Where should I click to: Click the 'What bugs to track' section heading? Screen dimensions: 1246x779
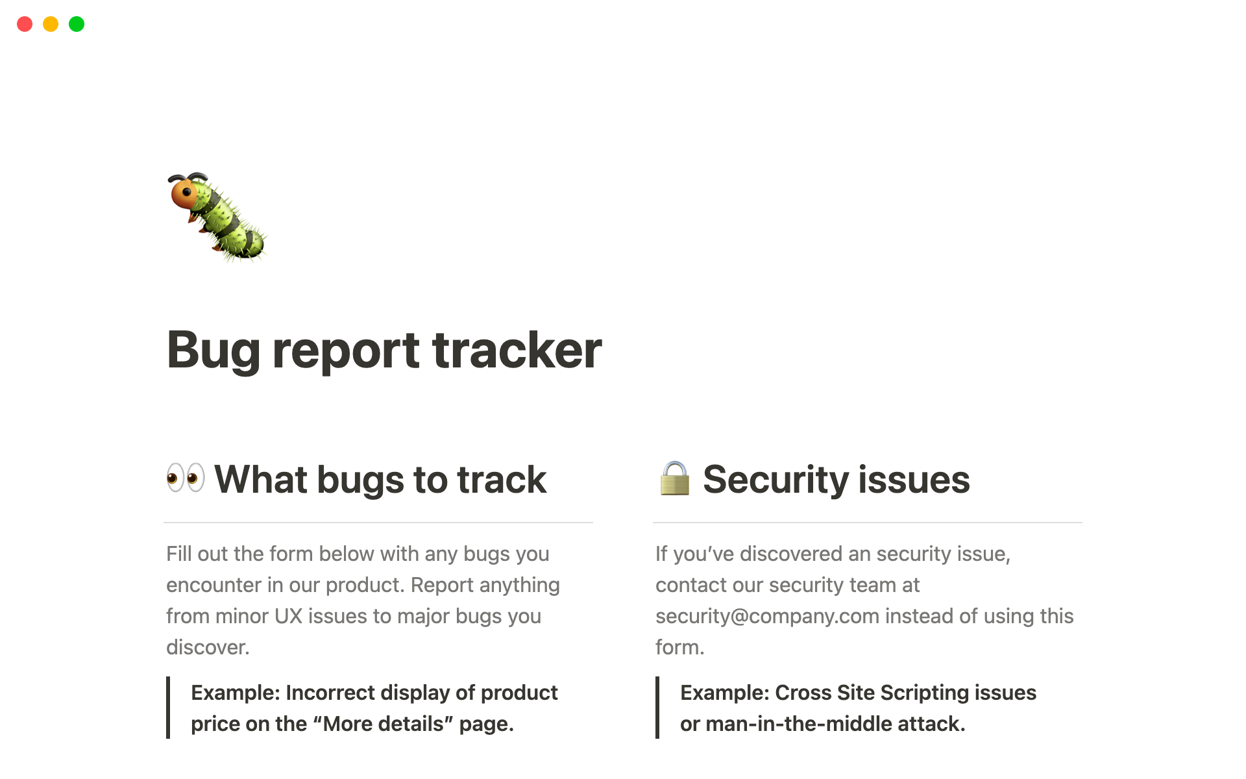coord(356,477)
